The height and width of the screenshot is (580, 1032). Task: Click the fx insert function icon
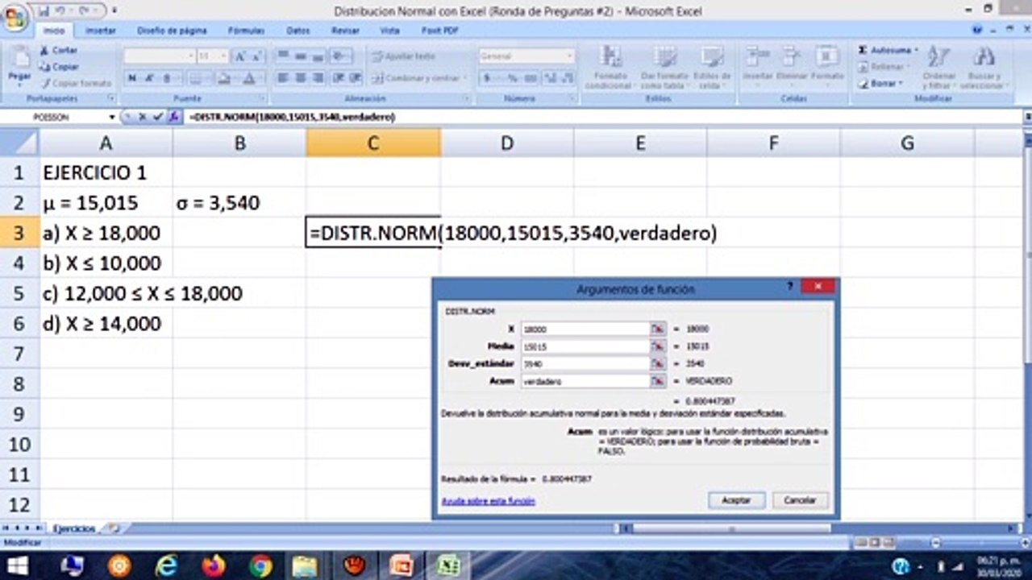click(x=173, y=117)
